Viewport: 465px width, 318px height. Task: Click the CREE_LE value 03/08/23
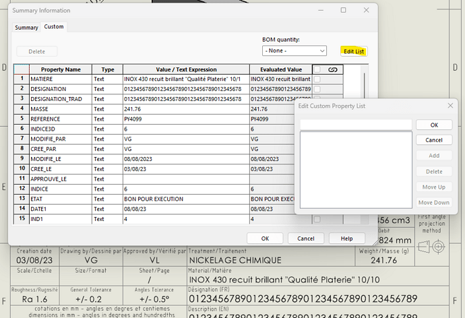point(186,169)
